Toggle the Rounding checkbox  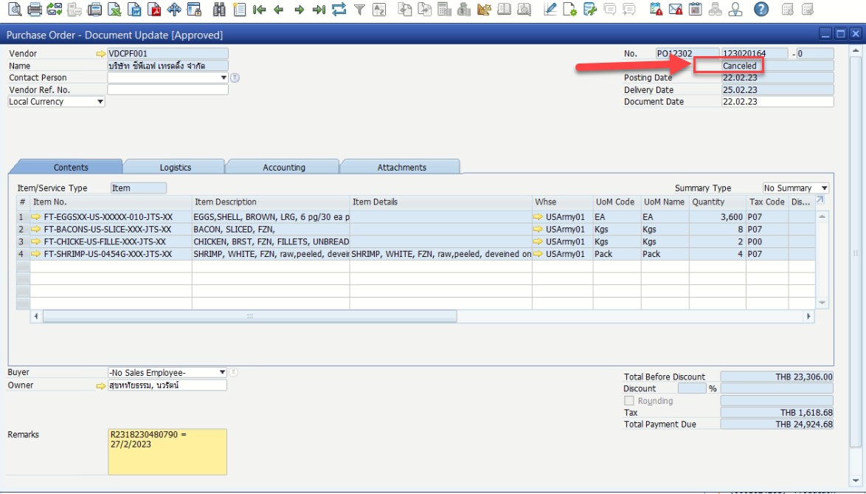click(x=628, y=401)
